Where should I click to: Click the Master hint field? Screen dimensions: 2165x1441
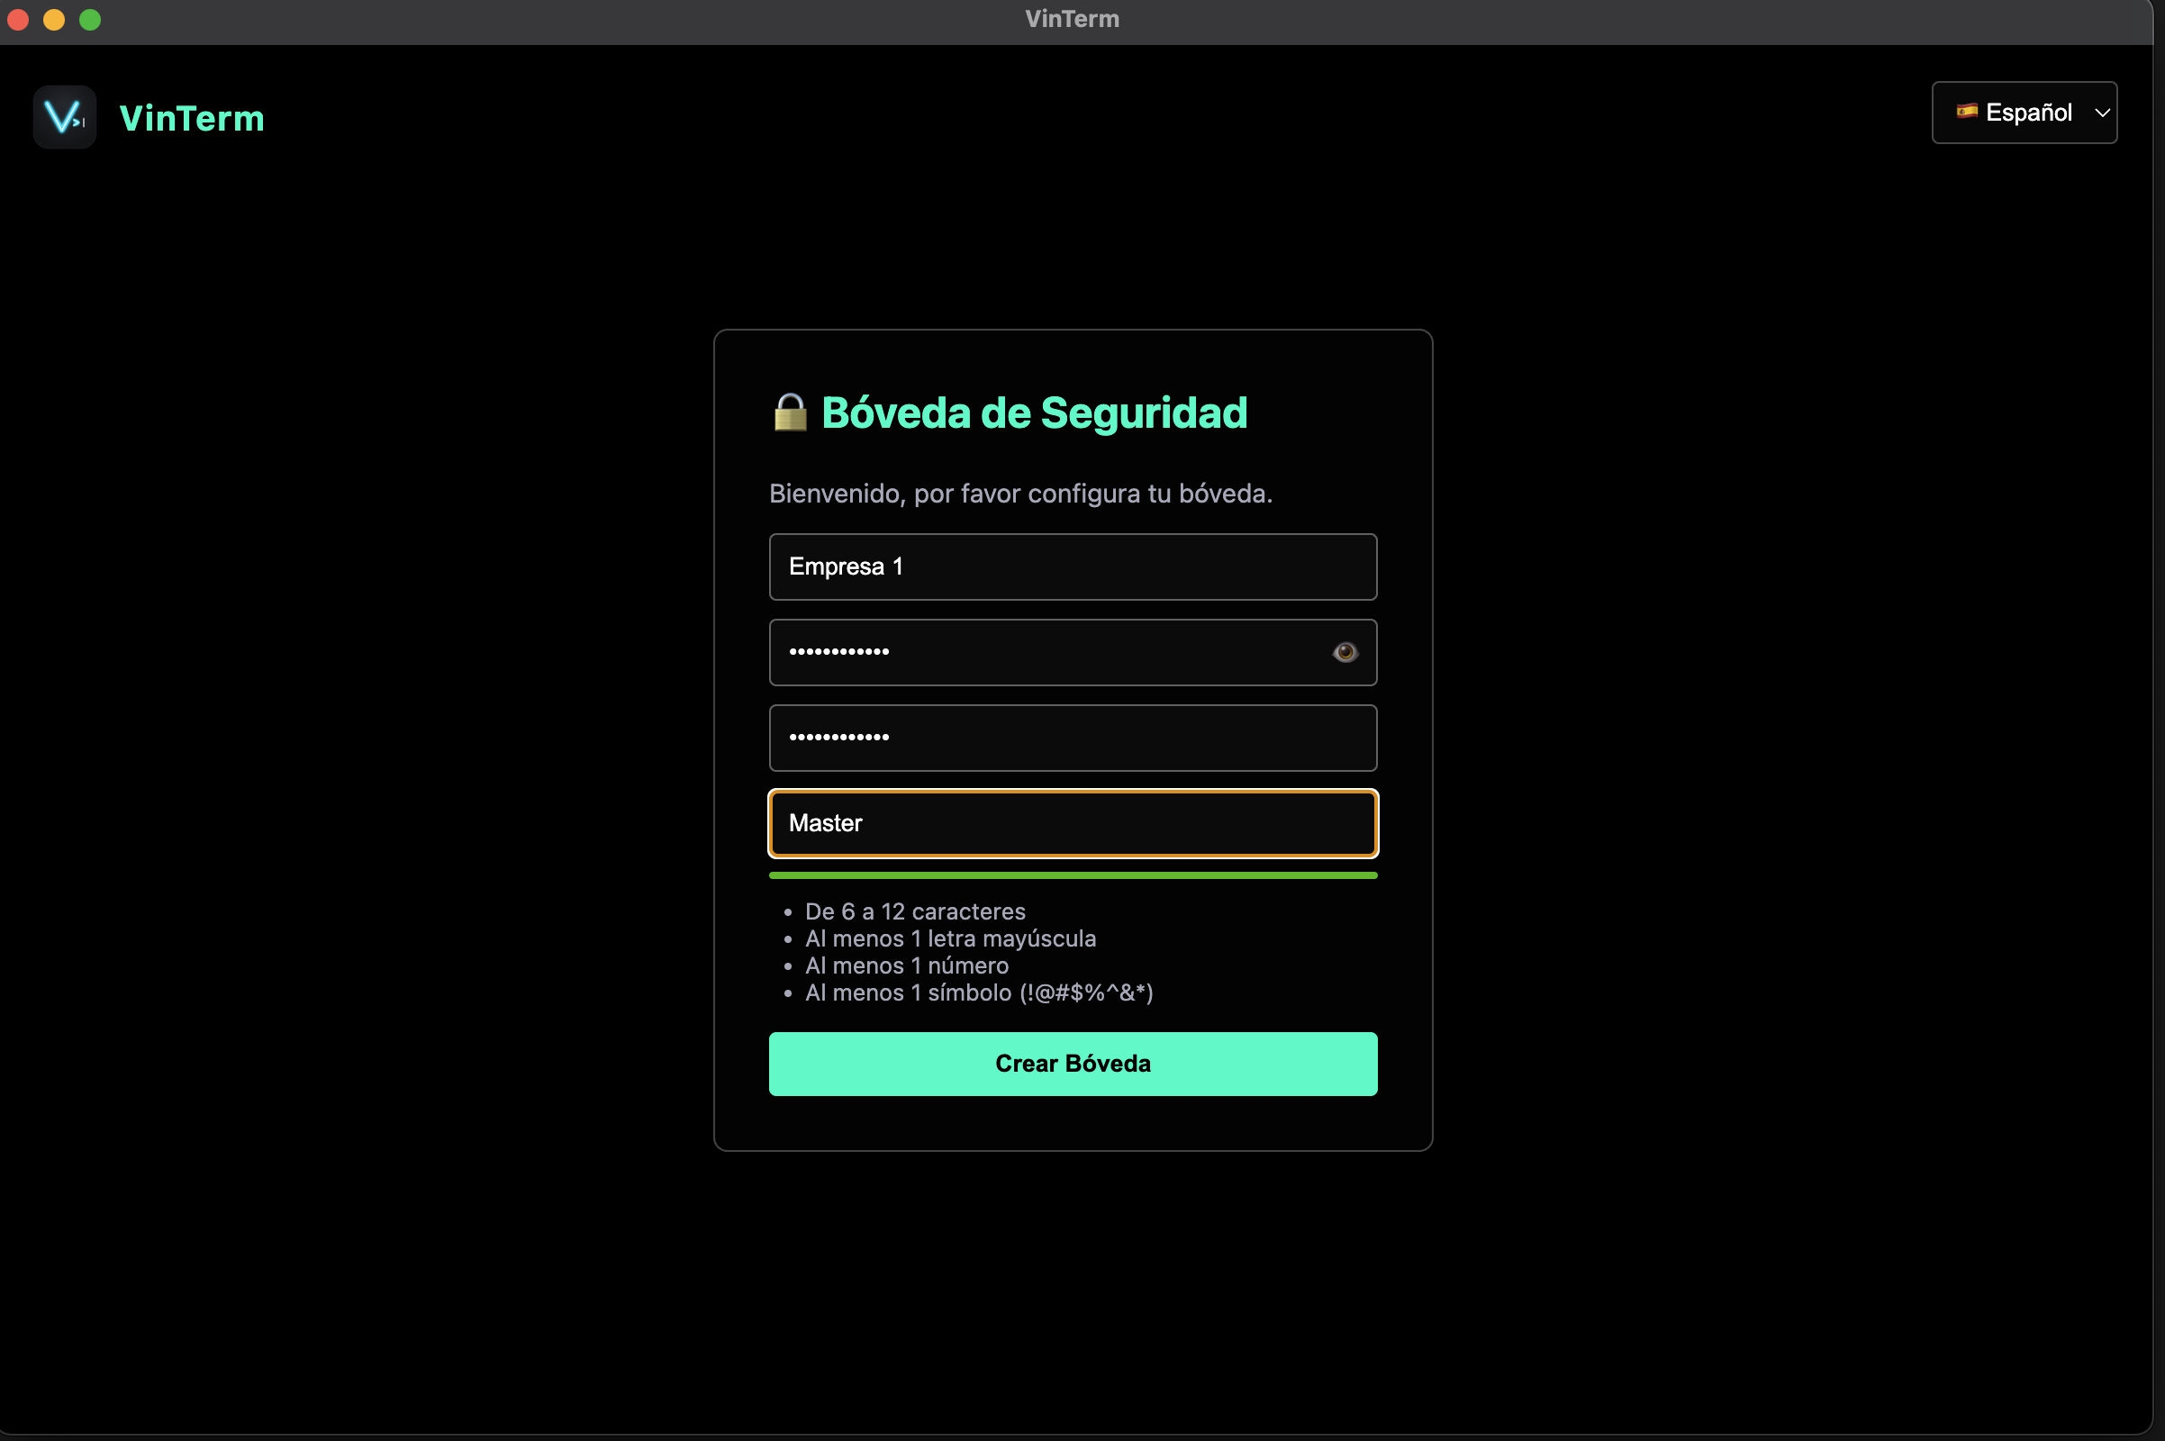pyautogui.click(x=1073, y=823)
